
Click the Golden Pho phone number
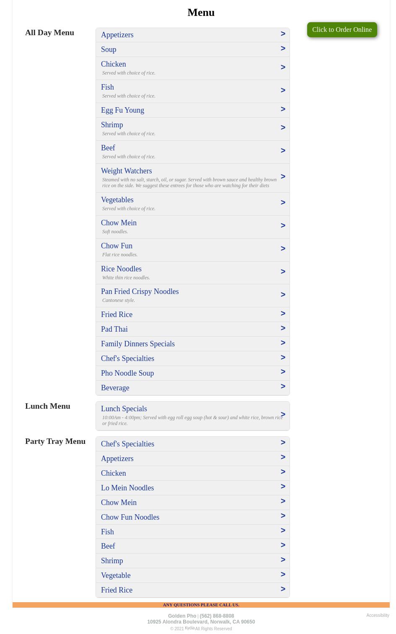pyautogui.click(x=217, y=616)
